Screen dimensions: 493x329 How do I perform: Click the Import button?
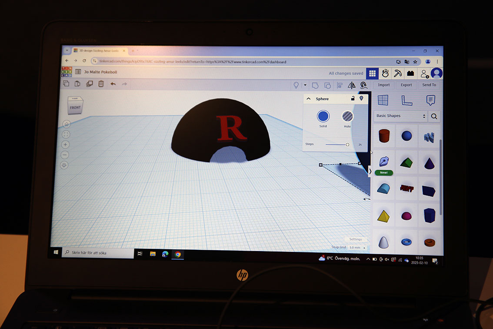coord(383,85)
